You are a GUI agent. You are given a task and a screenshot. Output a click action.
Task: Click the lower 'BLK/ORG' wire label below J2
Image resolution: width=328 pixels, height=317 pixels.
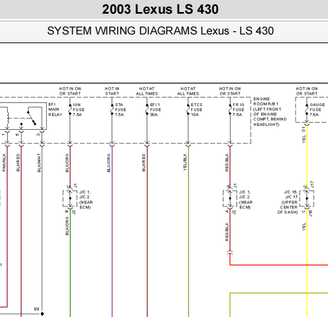coord(67,226)
